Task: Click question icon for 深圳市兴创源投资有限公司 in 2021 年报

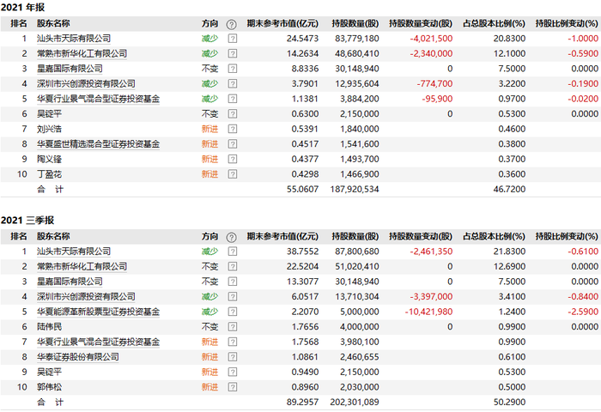Action: click(x=233, y=83)
